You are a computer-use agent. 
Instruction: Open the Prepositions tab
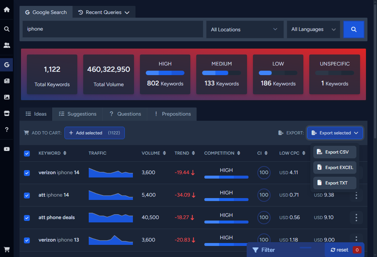click(172, 114)
